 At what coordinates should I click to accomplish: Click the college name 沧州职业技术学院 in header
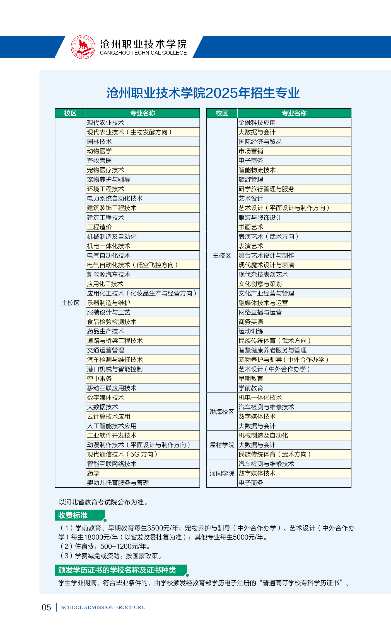point(143,44)
